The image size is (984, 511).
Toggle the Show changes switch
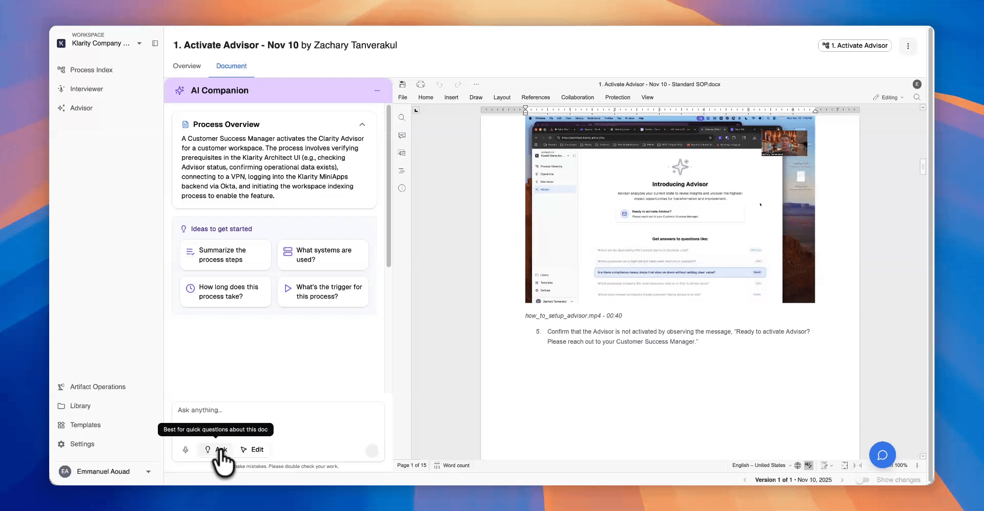click(x=863, y=480)
